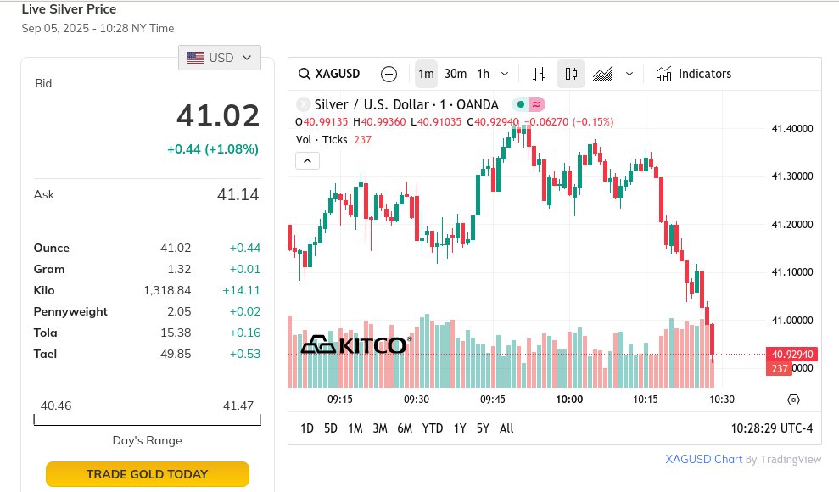Click the Gram row label
Image resolution: width=839 pixels, height=492 pixels.
click(x=49, y=269)
